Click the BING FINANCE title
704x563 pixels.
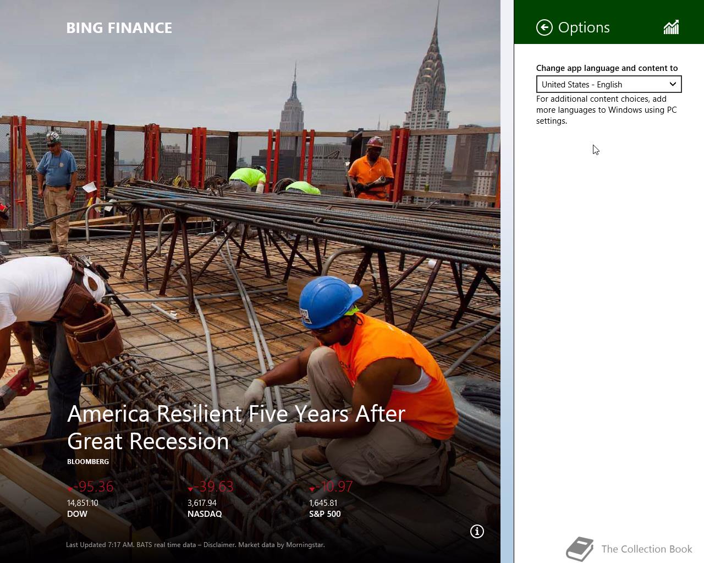pos(119,28)
